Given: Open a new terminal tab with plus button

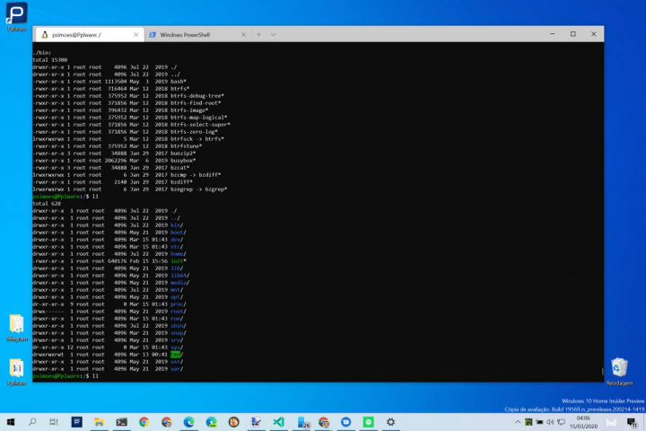Looking at the screenshot, I should tap(258, 34).
